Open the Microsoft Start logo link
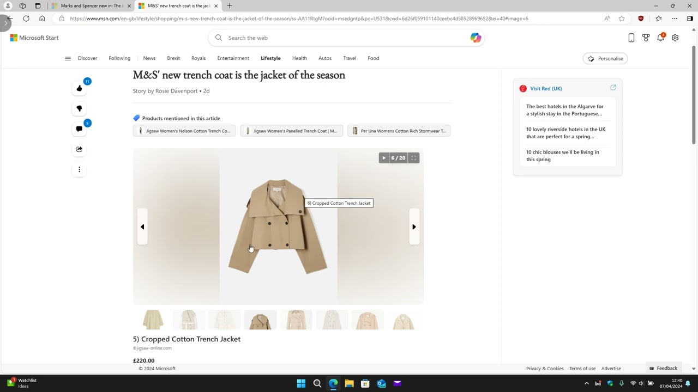The width and height of the screenshot is (698, 392). click(x=34, y=38)
